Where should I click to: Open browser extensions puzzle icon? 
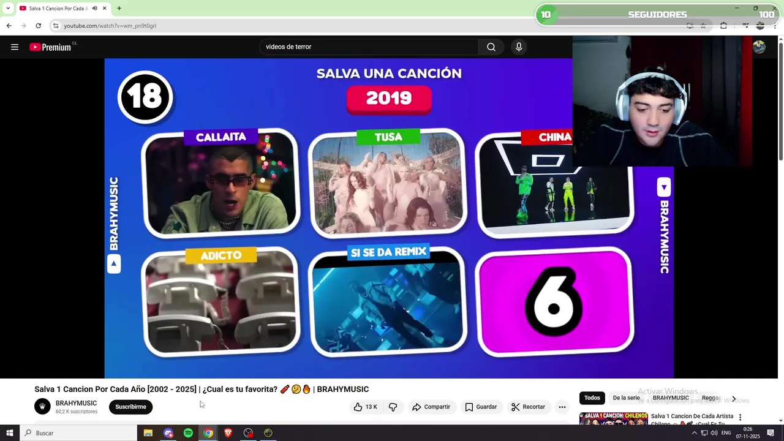pyautogui.click(x=723, y=26)
